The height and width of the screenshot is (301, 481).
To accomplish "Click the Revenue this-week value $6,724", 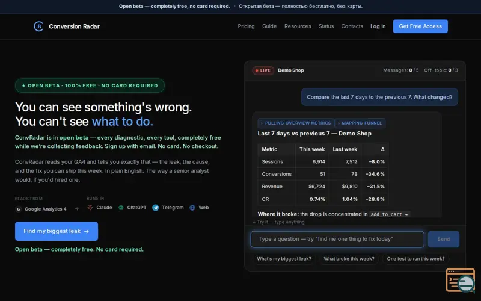I will click(x=317, y=187).
